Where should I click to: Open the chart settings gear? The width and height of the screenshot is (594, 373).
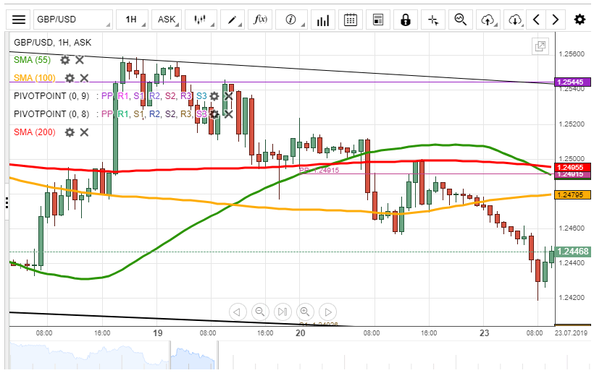point(580,20)
